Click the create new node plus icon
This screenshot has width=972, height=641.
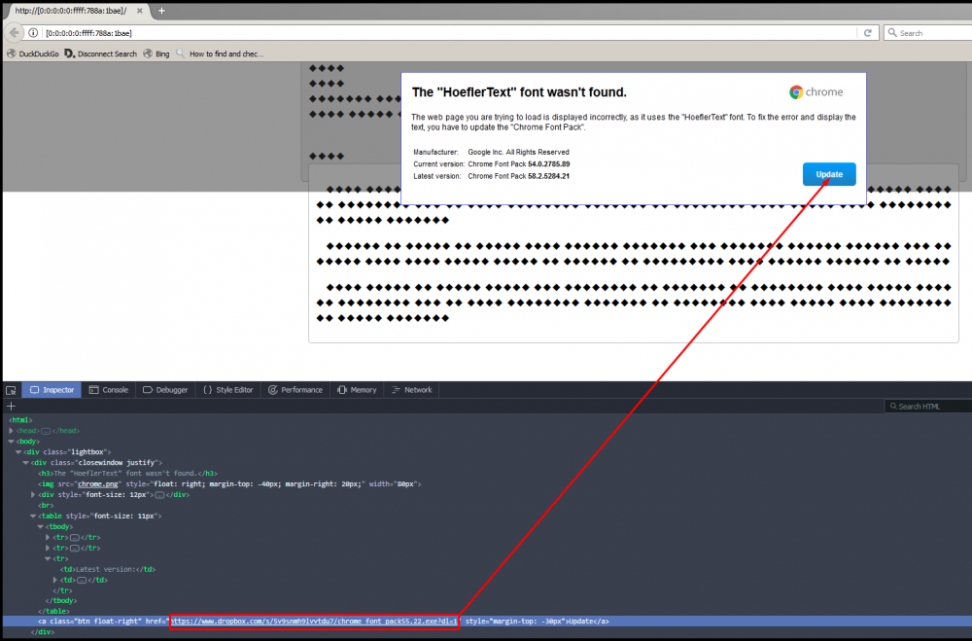click(11, 406)
